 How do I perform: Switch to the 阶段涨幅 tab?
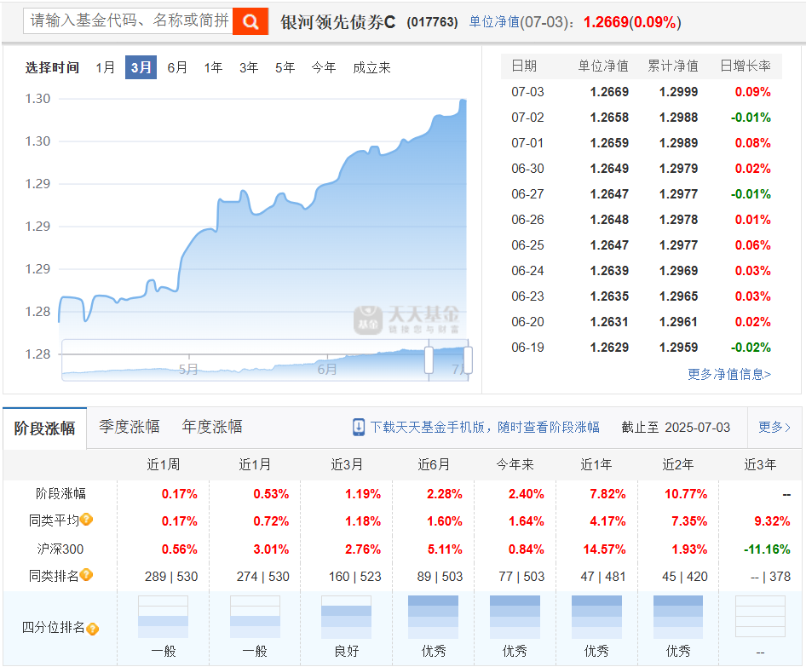[44, 428]
